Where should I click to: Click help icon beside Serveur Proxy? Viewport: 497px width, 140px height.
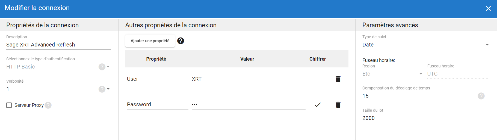pyautogui.click(x=48, y=105)
